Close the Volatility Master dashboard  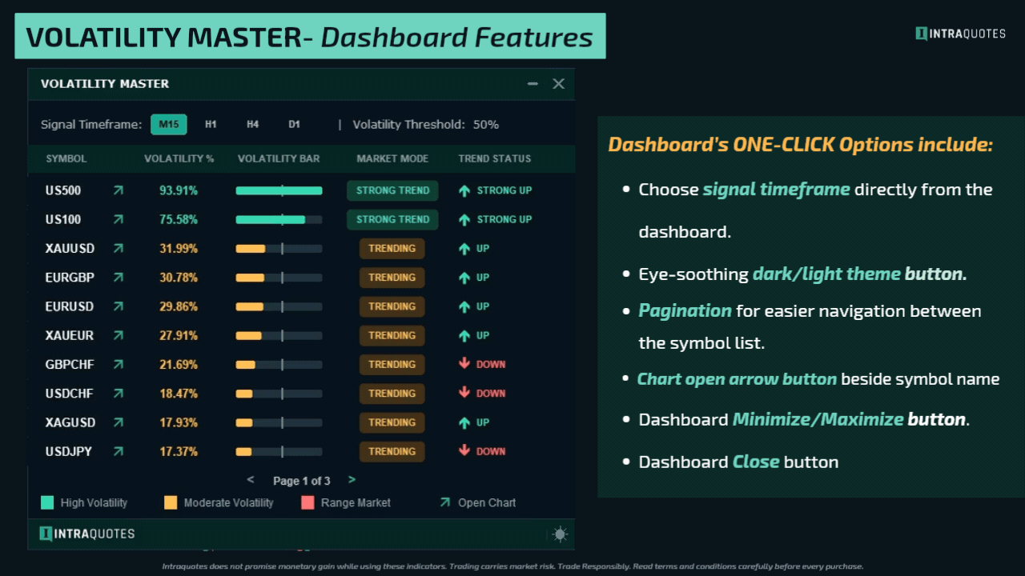[x=559, y=84]
